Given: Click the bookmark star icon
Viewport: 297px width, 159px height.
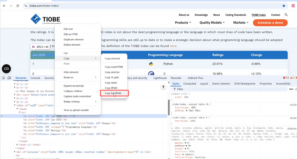Looking at the screenshot, I should coord(284,6).
